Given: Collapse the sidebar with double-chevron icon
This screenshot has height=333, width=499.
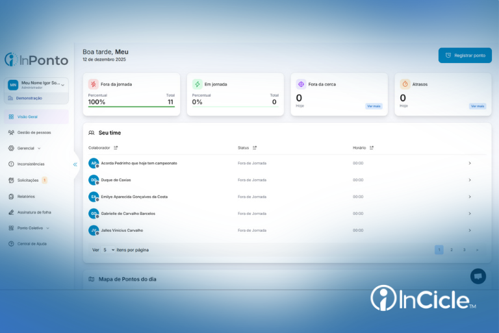Looking at the screenshot, I should click(x=75, y=164).
